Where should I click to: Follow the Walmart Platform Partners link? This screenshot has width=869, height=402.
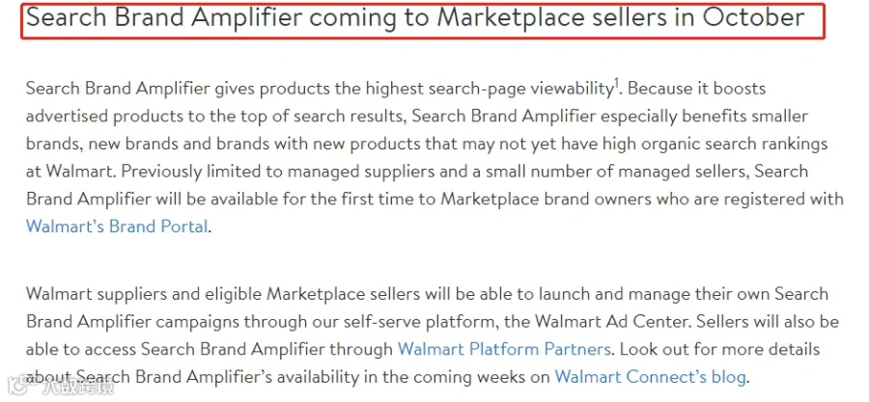(x=504, y=349)
